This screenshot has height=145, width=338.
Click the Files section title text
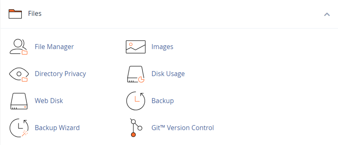tap(35, 14)
